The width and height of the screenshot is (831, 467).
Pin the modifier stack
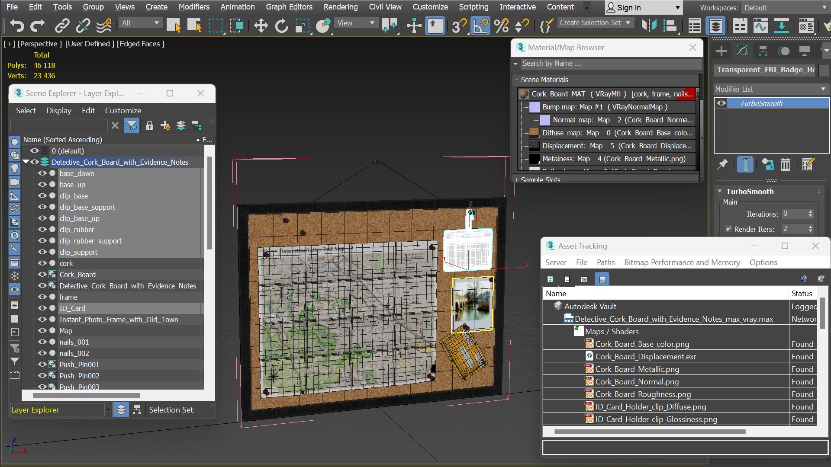[x=722, y=164]
